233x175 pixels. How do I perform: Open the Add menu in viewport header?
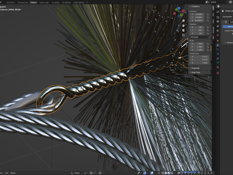[7, 173]
